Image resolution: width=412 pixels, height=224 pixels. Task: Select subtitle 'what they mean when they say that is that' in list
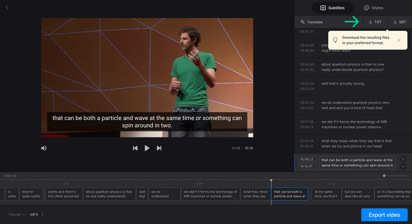pyautogui.click(x=353, y=144)
